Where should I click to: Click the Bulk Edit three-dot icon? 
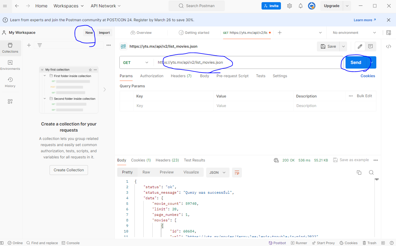tap(351, 96)
